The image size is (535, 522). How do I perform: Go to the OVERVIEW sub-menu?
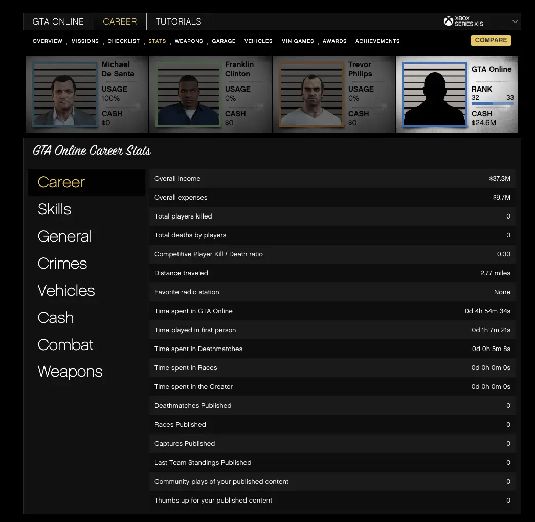(48, 41)
